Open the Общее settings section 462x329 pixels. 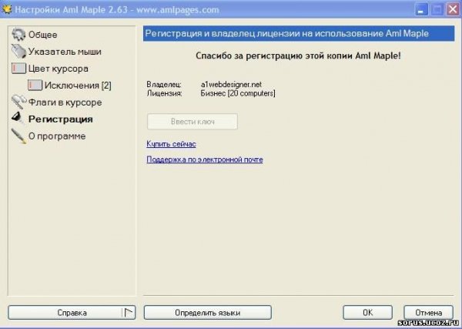click(42, 35)
